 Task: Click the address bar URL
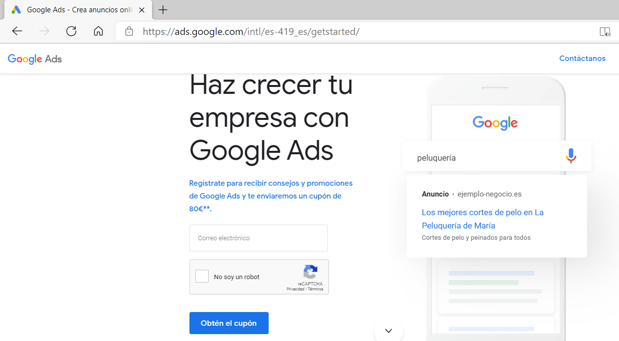pos(251,31)
